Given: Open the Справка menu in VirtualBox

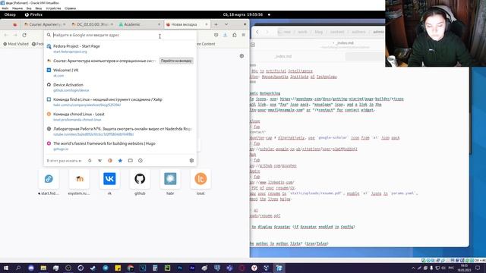Looking at the screenshot, I should coord(71,8).
